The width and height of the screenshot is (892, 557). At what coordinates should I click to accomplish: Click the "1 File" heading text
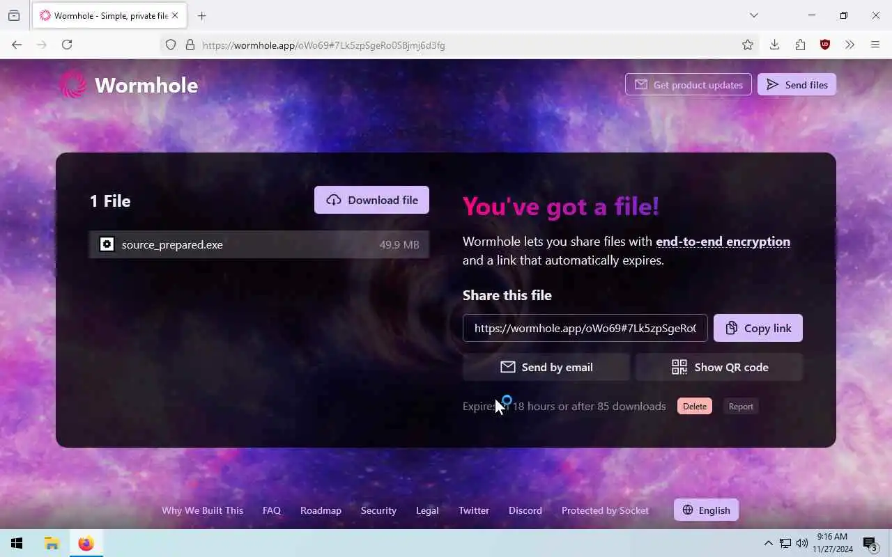[x=110, y=201]
